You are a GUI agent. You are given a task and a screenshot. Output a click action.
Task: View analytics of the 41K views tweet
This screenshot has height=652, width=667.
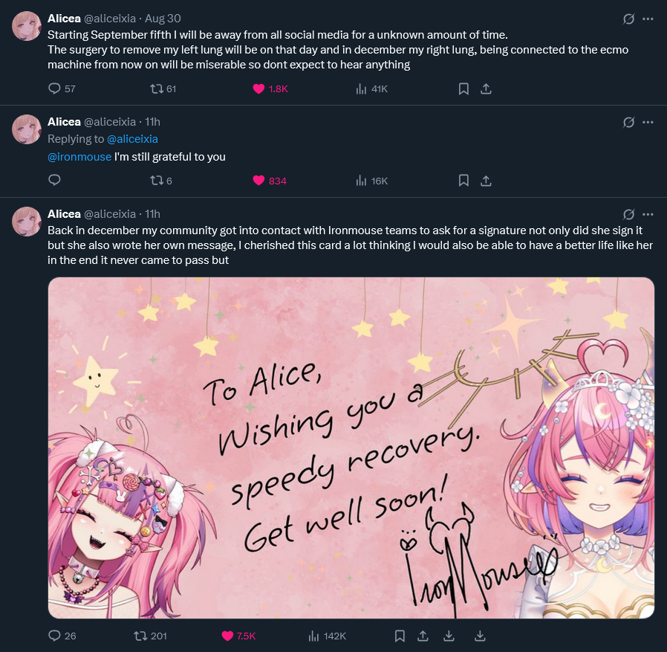tap(361, 88)
